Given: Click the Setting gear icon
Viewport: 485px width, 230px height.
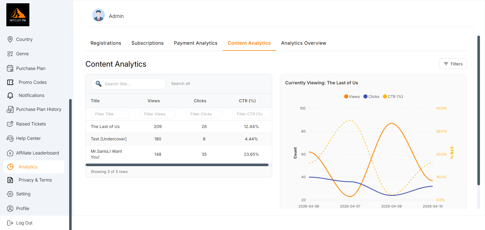Looking at the screenshot, I should point(10,194).
